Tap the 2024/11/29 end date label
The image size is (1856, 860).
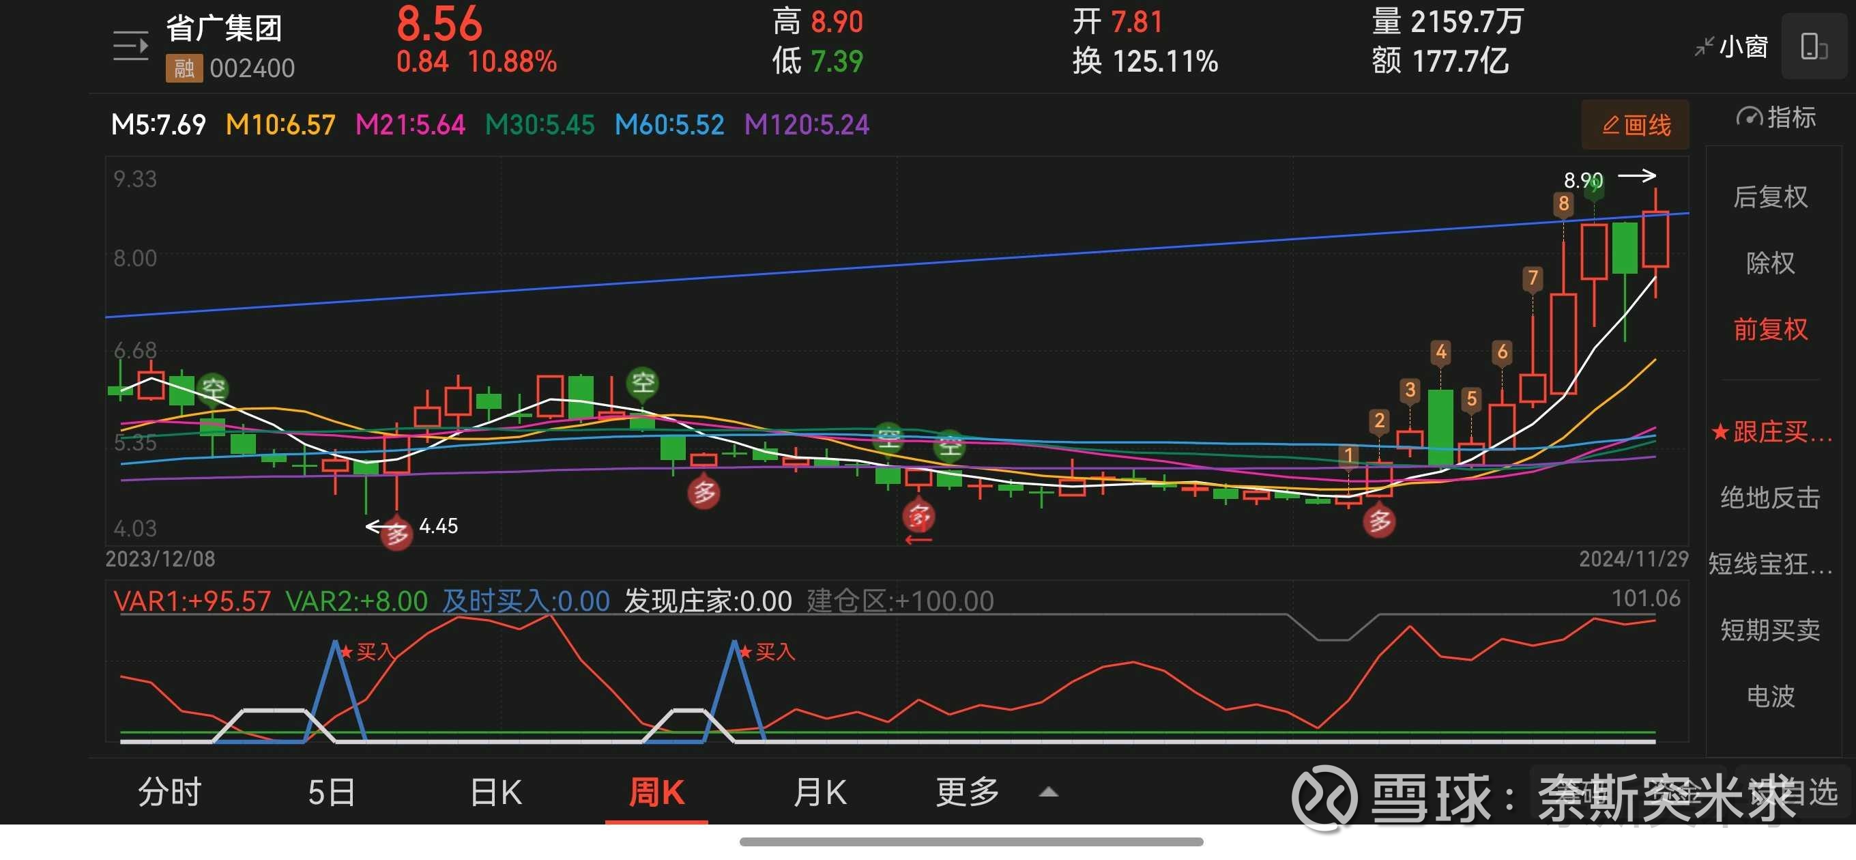[x=1634, y=559]
